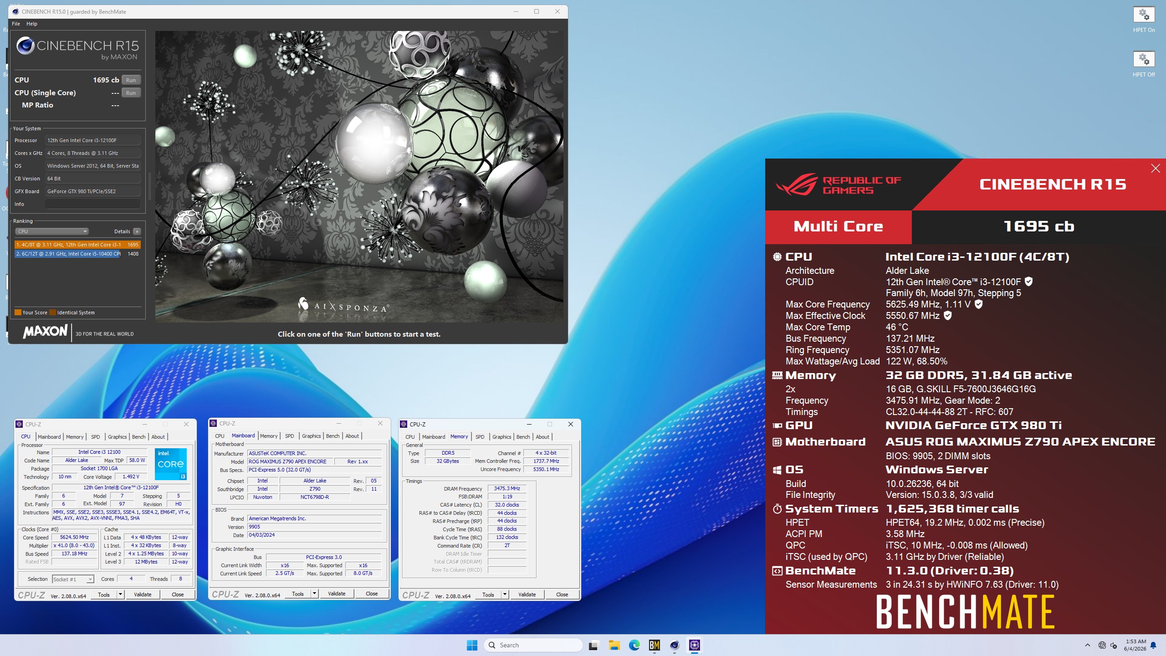
Task: Run the CPU multi-core test
Action: pos(131,80)
